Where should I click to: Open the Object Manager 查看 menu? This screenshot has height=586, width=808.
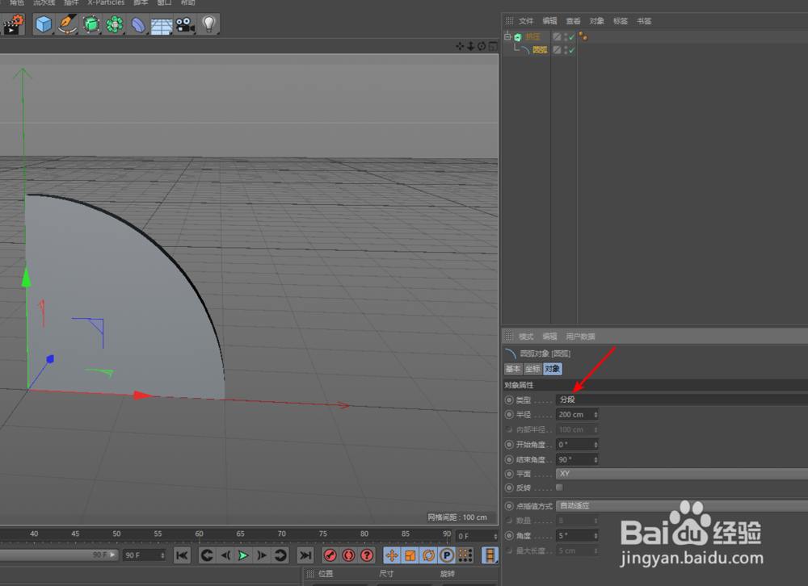tap(573, 21)
